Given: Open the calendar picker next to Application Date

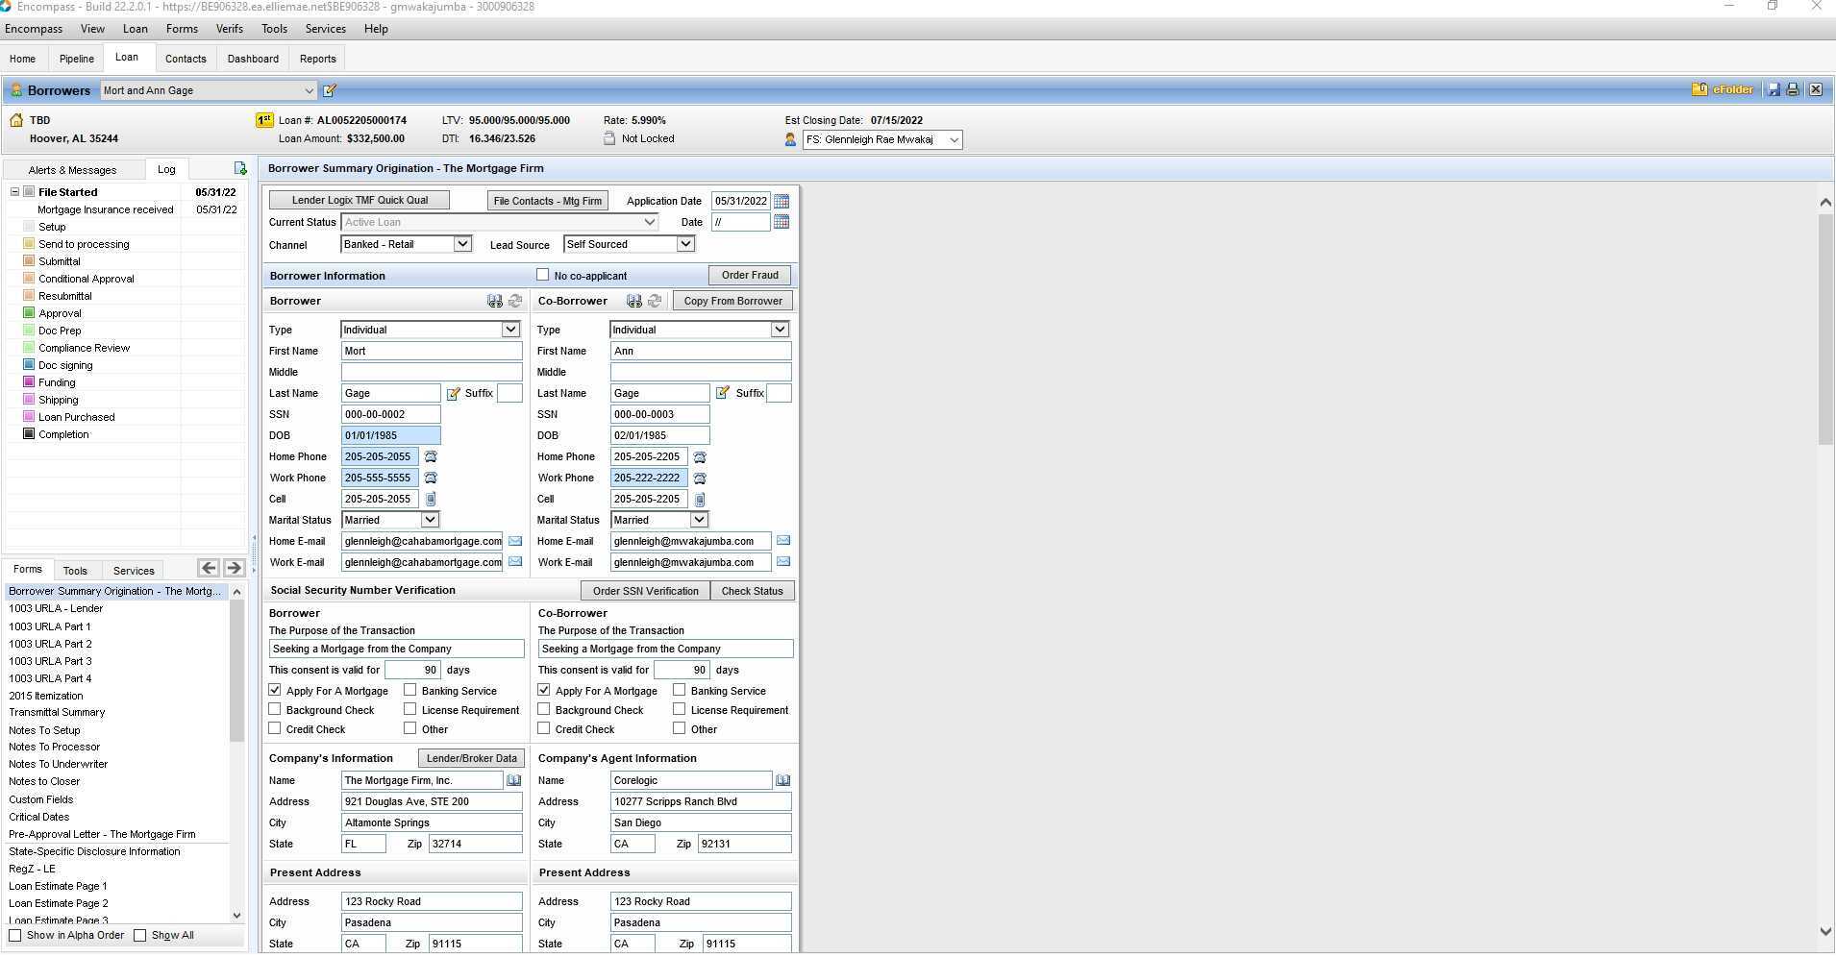Looking at the screenshot, I should 781,201.
